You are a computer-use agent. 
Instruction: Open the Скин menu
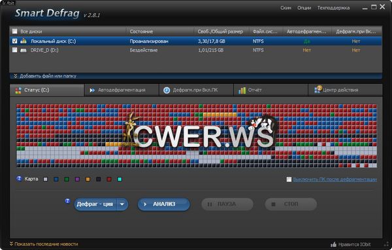(x=286, y=8)
